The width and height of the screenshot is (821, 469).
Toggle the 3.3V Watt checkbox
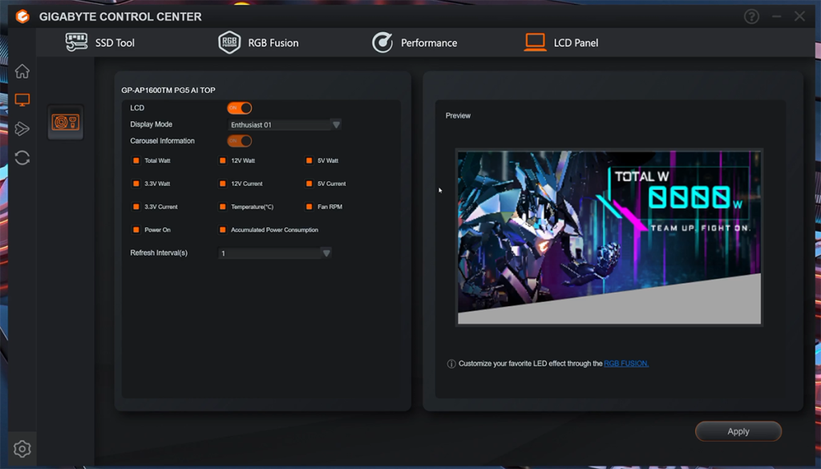[136, 184]
